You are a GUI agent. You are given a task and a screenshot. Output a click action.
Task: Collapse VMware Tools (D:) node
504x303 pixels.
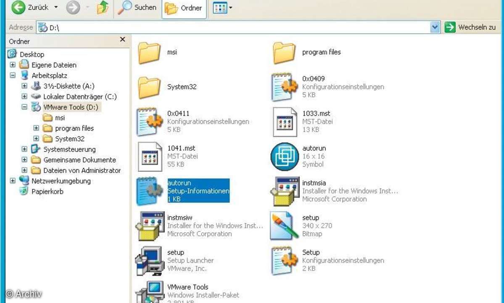pyautogui.click(x=24, y=107)
